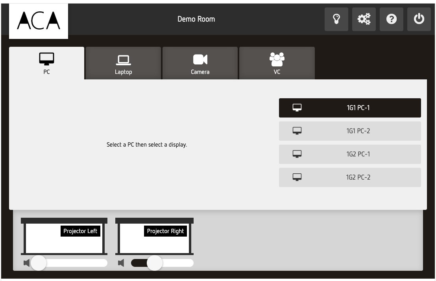This screenshot has width=436, height=281.
Task: Select the PC tab
Action: [46, 63]
